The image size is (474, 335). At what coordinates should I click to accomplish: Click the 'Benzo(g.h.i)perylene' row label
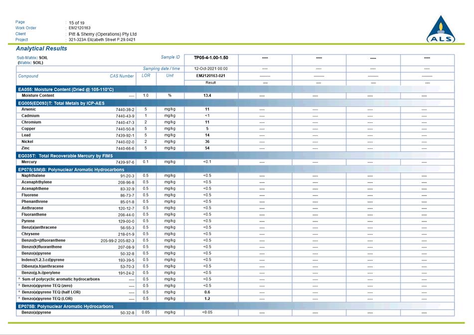coord(41,273)
